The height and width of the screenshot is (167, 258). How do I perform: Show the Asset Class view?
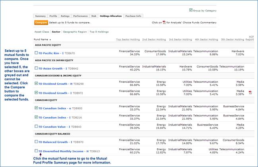pos(42,32)
